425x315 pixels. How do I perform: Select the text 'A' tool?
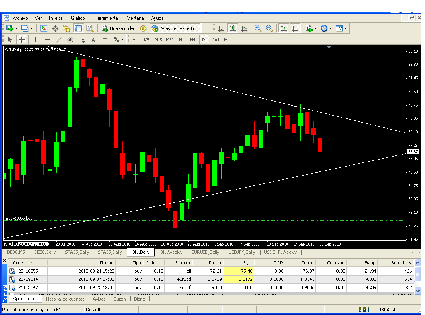tap(93, 40)
